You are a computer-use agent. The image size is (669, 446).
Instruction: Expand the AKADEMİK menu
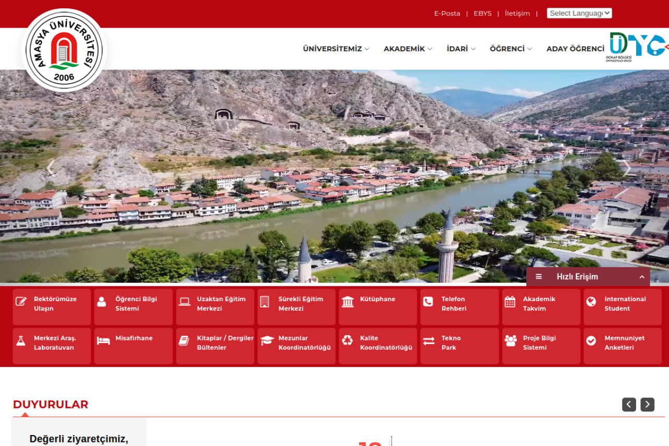coord(408,49)
